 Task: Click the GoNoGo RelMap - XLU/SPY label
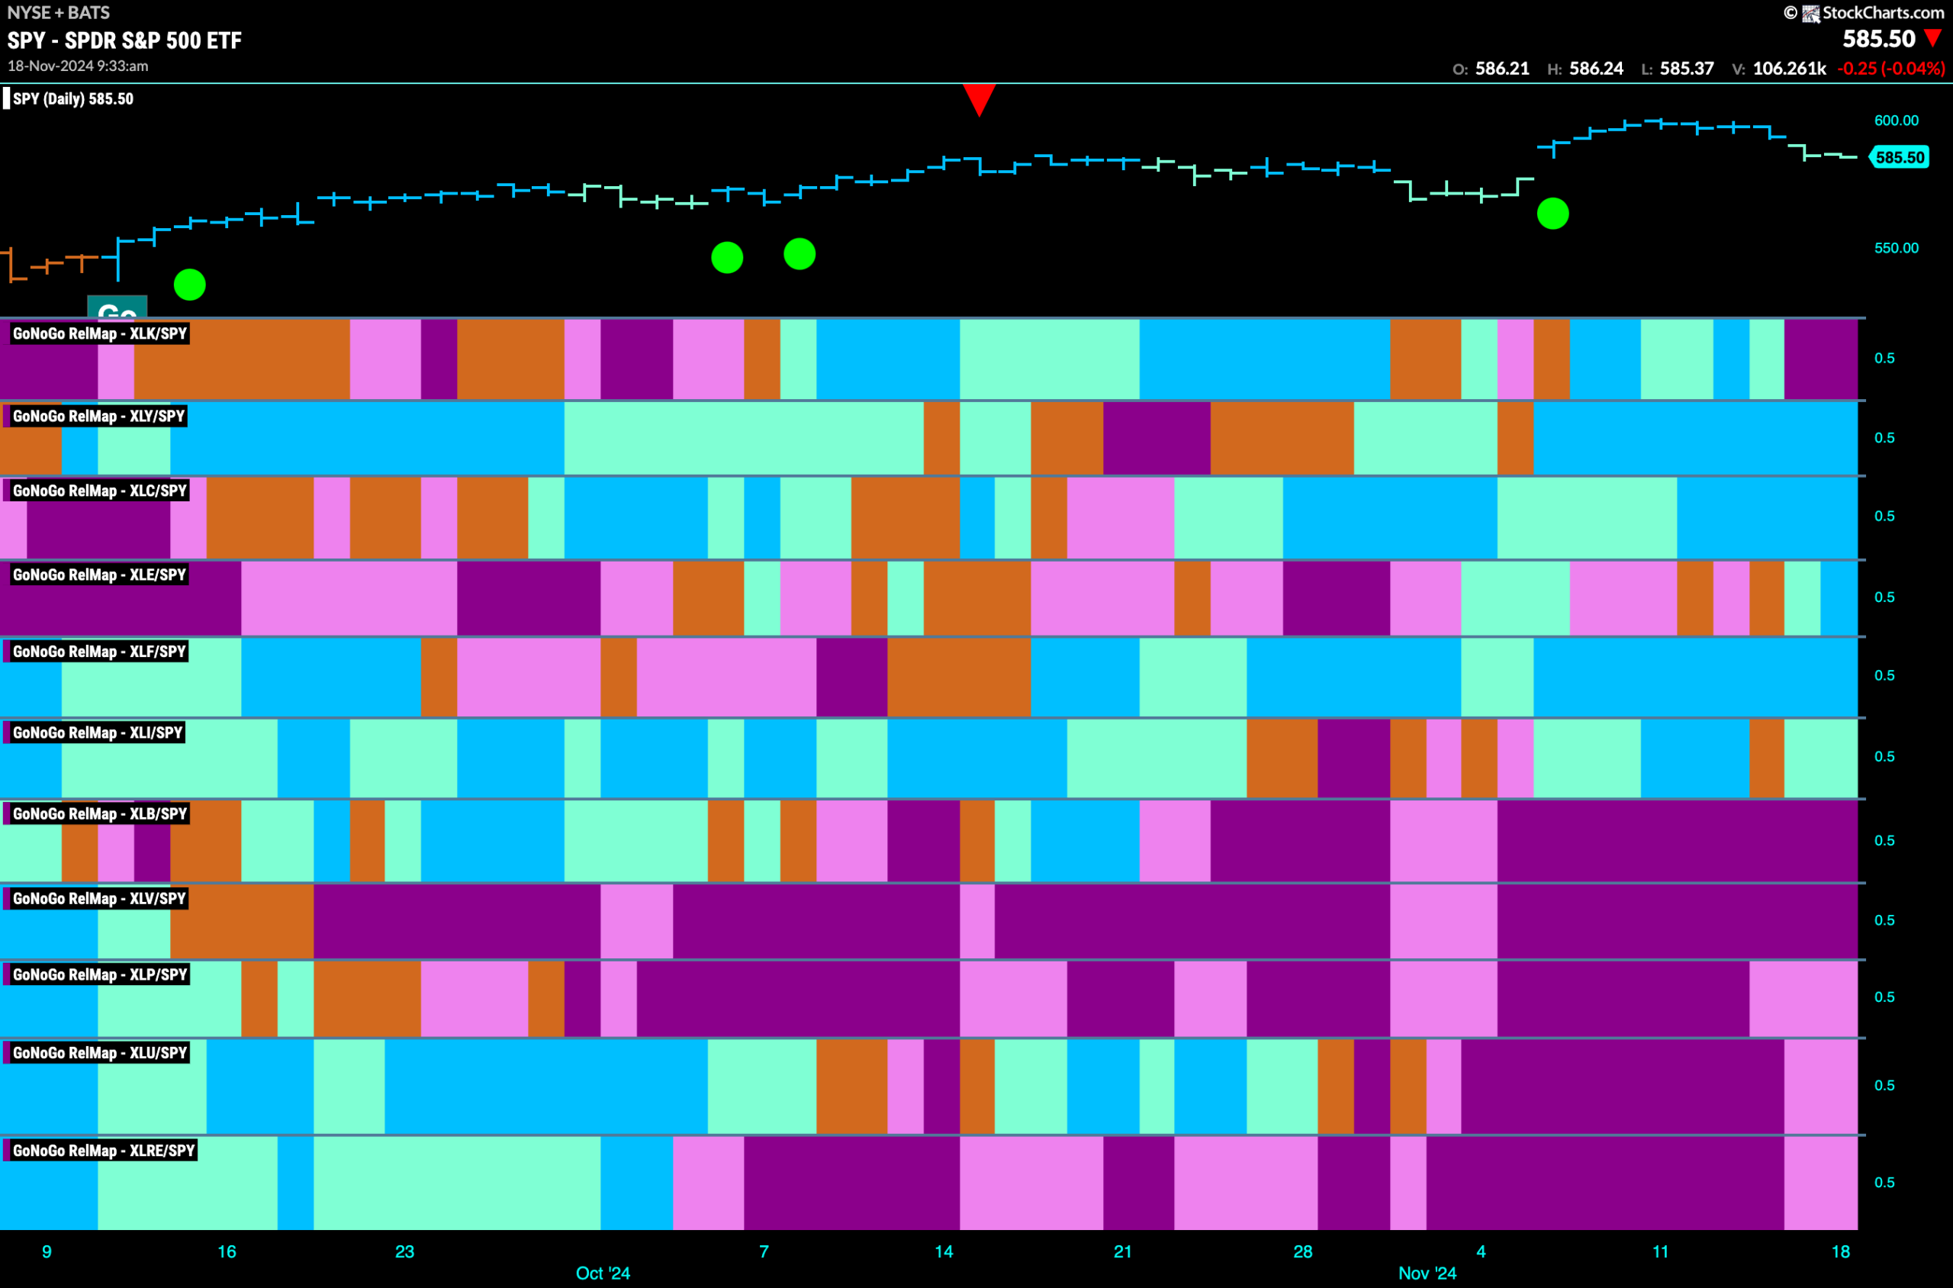99,1052
